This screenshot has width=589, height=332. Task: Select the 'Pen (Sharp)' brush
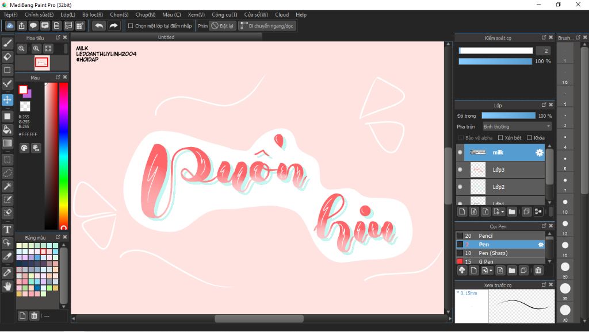500,253
